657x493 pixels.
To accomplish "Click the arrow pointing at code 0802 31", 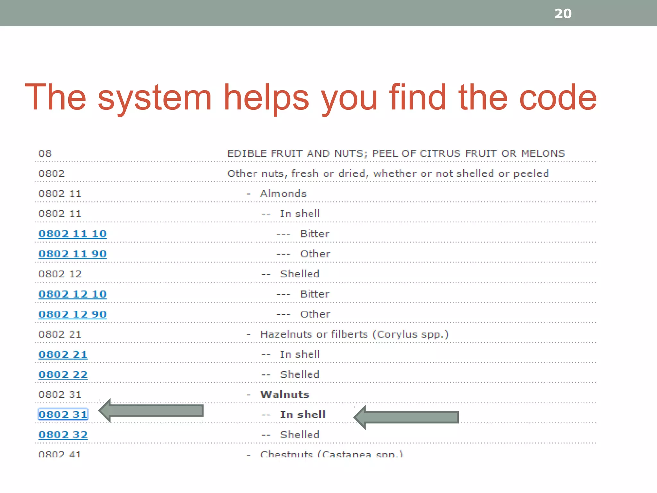I will [x=151, y=411].
